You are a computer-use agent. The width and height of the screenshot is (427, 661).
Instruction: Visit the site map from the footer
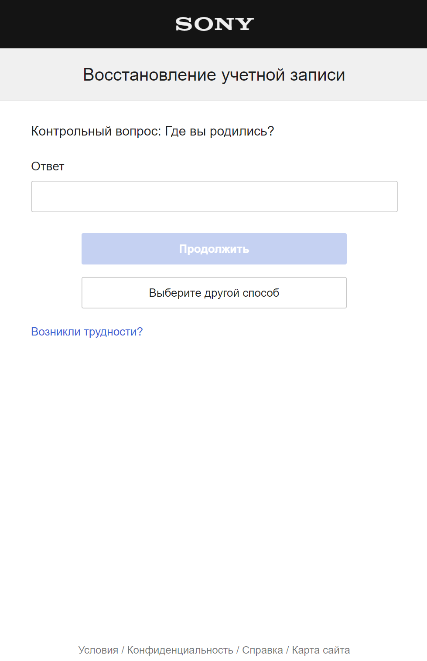click(321, 649)
